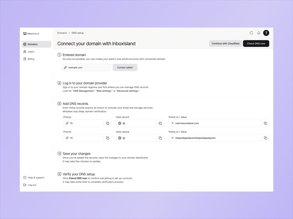This screenshot has height=219, width=293.
Task: Open Help & support
Action: coord(34,178)
